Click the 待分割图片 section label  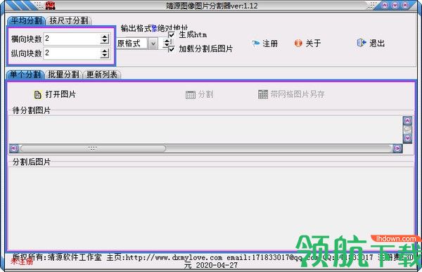(32, 110)
